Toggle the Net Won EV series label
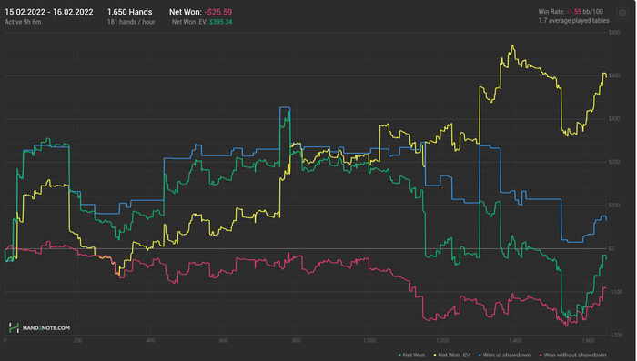637x361 pixels. (x=454, y=356)
